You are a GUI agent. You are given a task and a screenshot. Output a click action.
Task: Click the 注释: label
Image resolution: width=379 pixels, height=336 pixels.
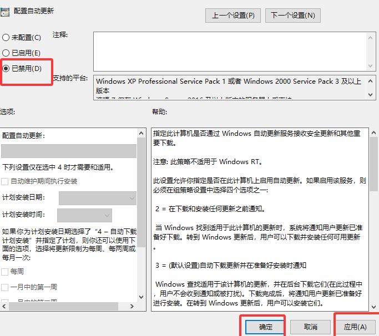coord(60,35)
